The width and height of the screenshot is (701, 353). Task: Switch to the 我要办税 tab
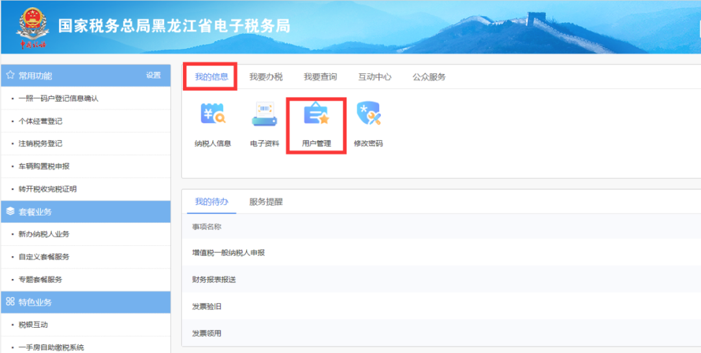(x=266, y=77)
